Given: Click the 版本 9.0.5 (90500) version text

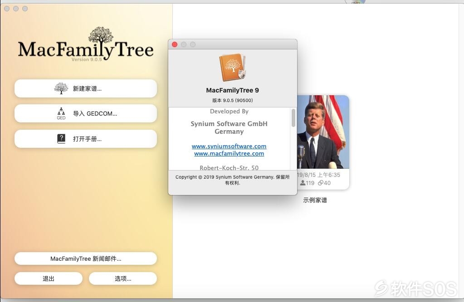Looking at the screenshot, I should pyautogui.click(x=233, y=100).
